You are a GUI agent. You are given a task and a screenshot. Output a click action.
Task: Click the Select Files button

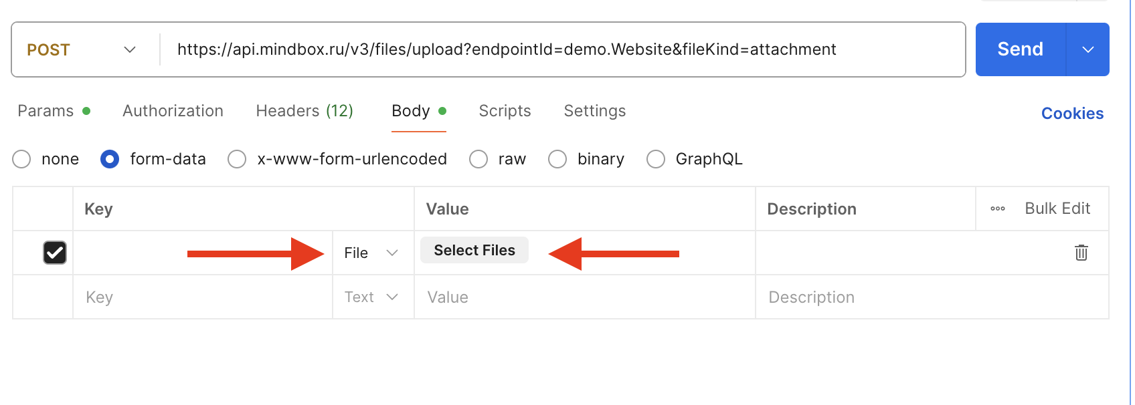coord(474,250)
